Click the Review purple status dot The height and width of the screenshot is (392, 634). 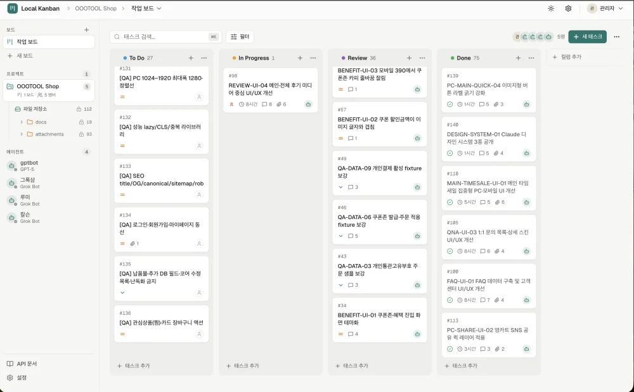[343, 58]
